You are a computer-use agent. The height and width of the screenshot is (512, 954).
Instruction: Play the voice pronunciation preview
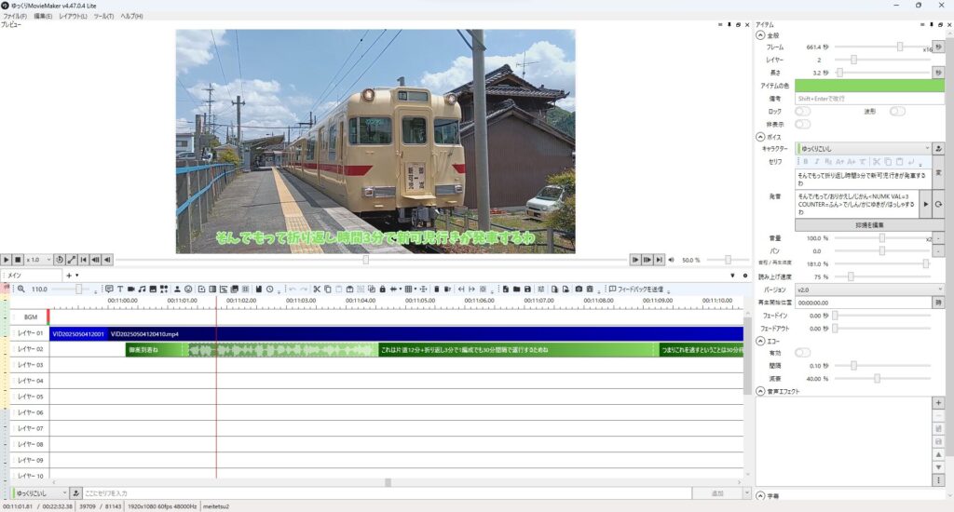tap(924, 204)
